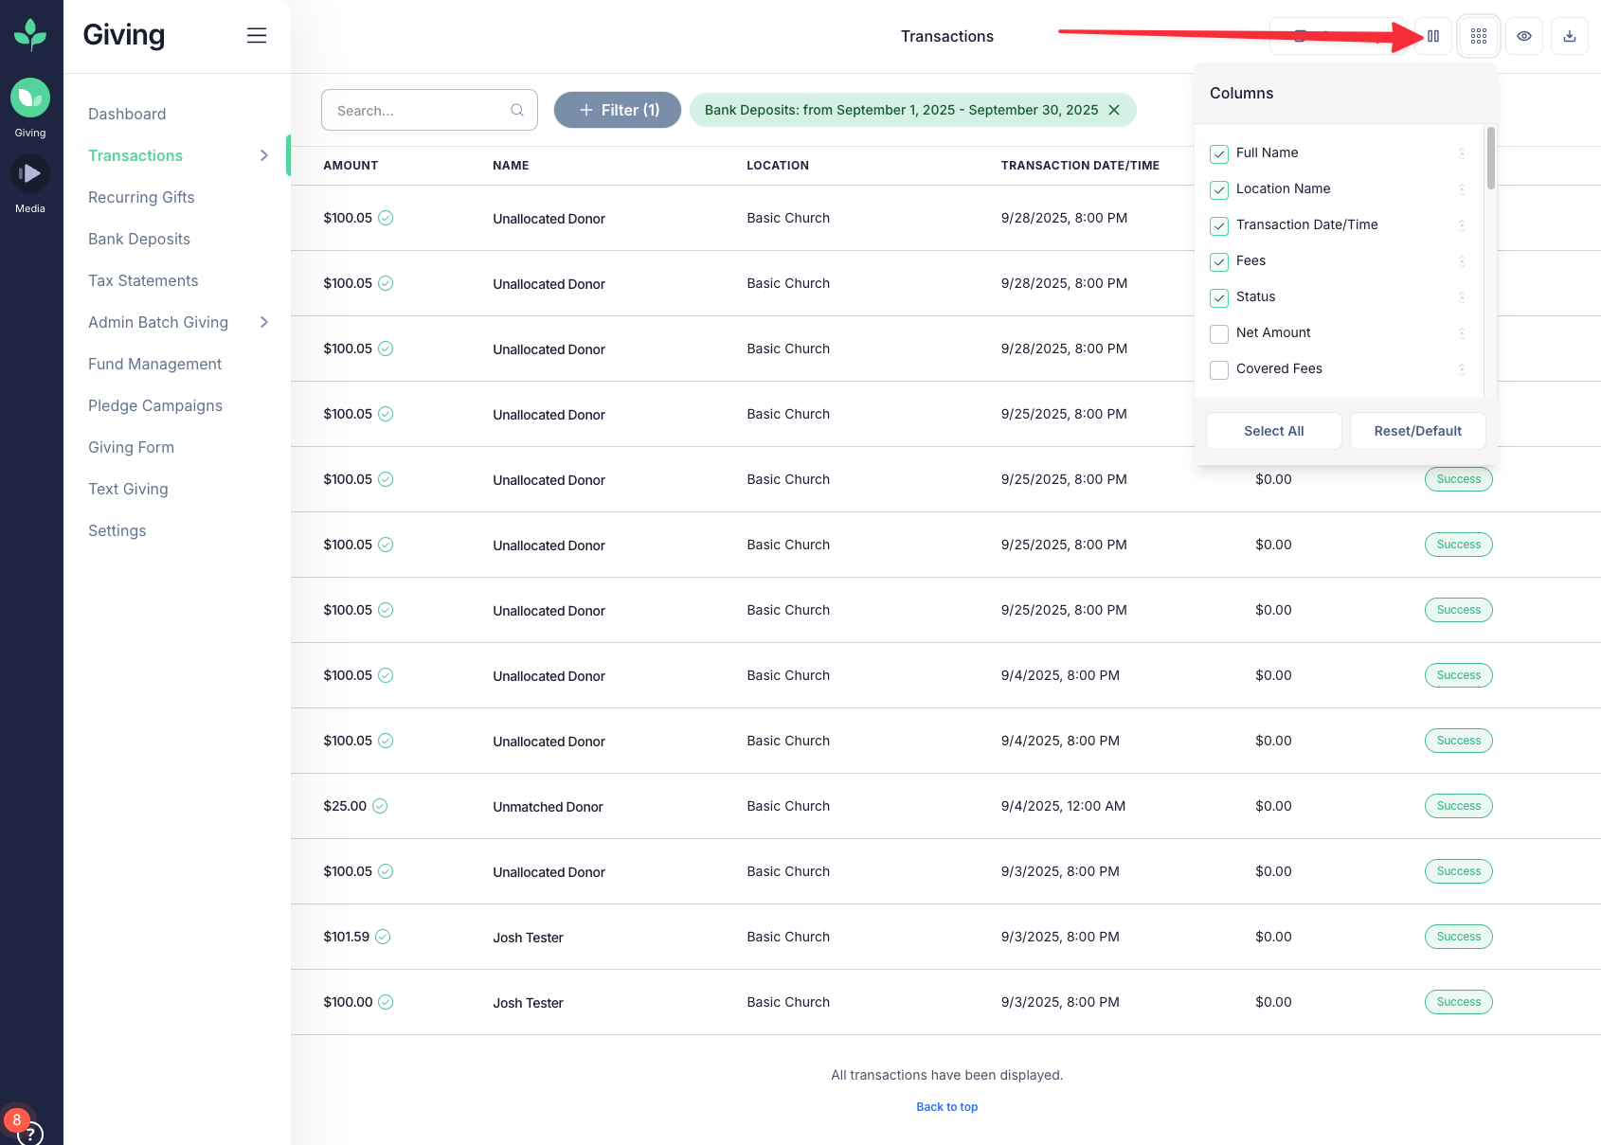The height and width of the screenshot is (1145, 1601).
Task: Open Fund Management in sidebar
Action: click(154, 364)
